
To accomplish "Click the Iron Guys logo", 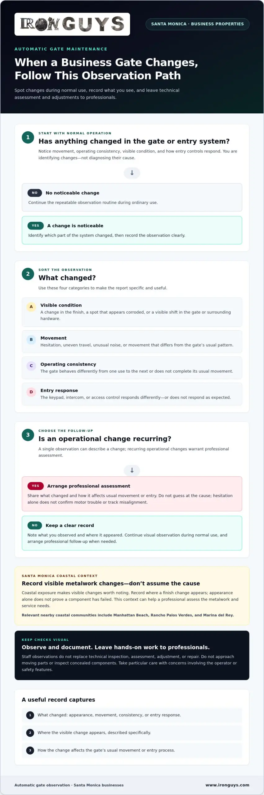I will pos(72,24).
